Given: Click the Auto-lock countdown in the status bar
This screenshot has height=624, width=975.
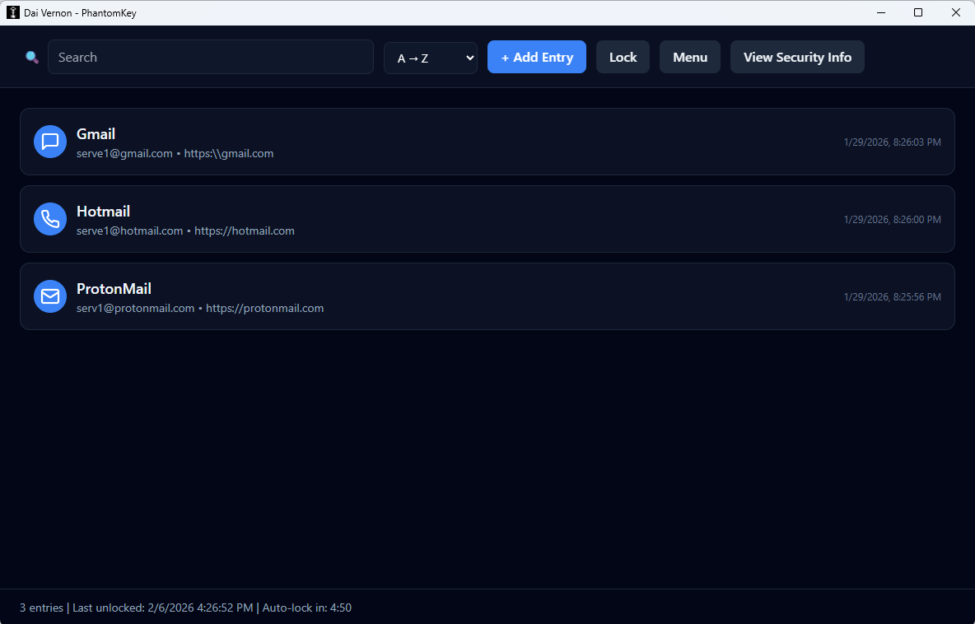Looking at the screenshot, I should click(x=306, y=608).
